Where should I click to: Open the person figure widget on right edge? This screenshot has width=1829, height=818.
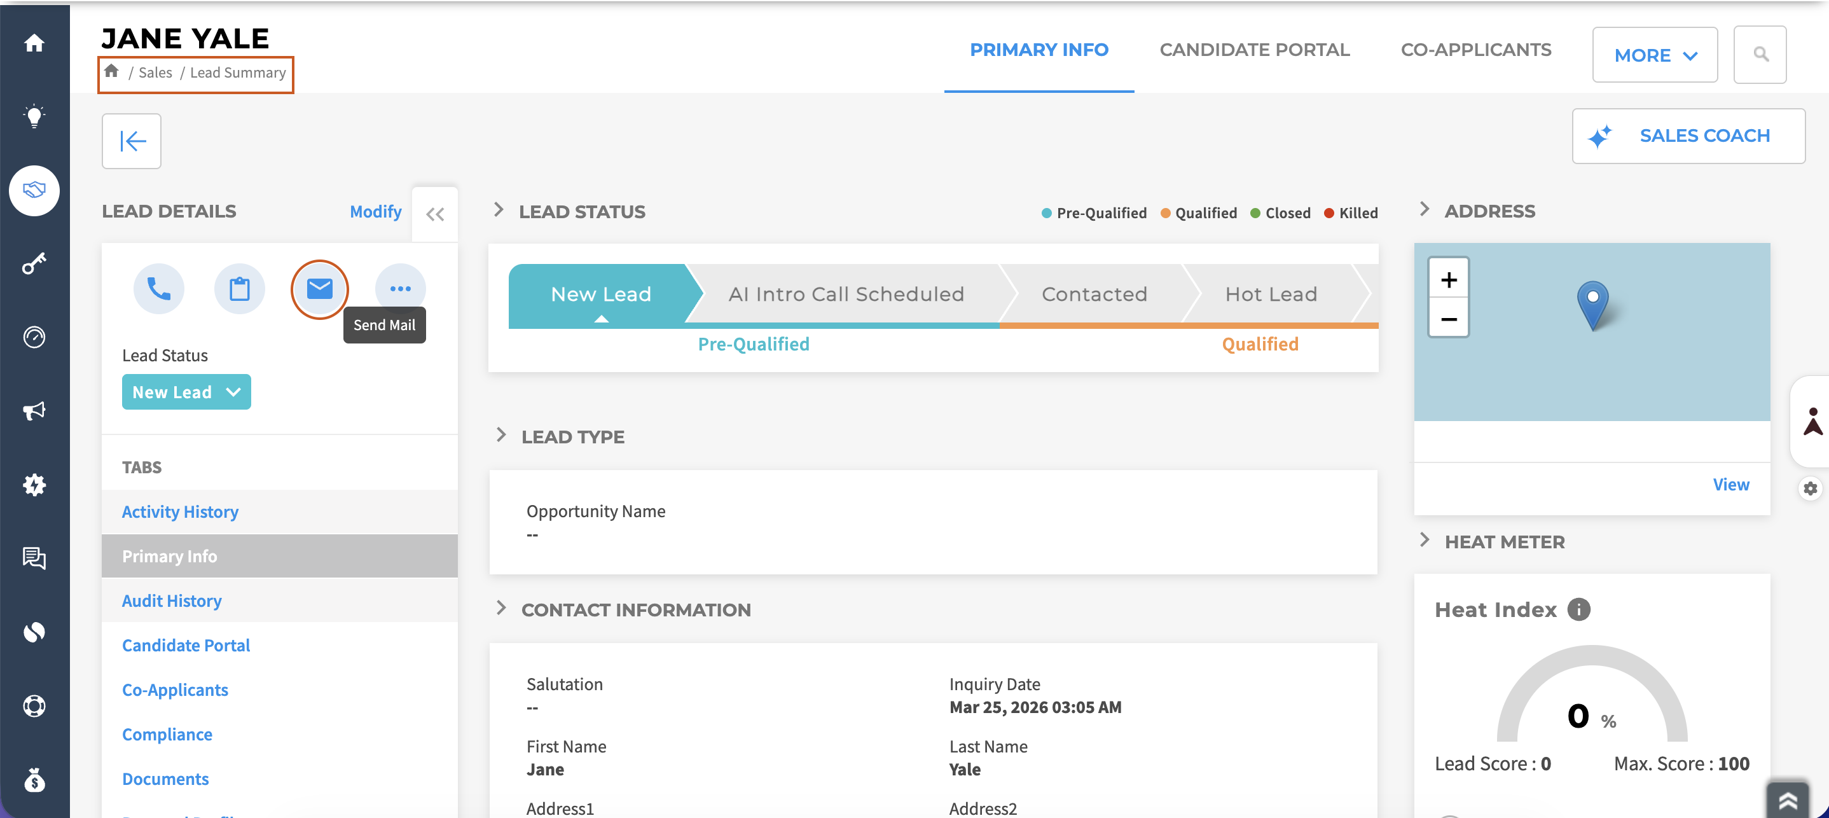pyautogui.click(x=1812, y=421)
